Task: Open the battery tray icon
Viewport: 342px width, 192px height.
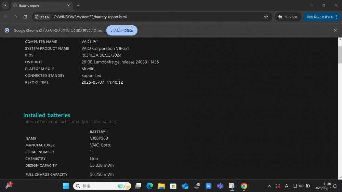Action: (x=308, y=186)
